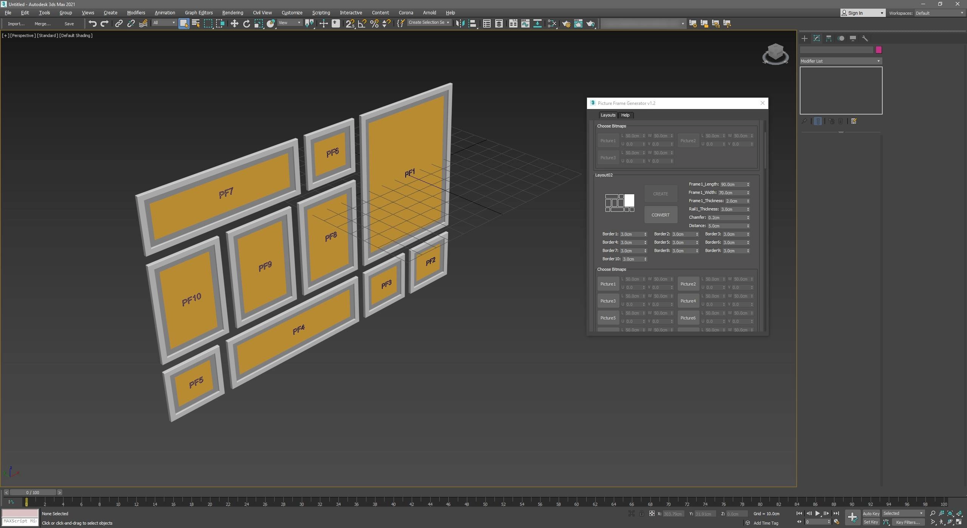
Task: Open the selection filter All dropdown
Action: click(x=164, y=23)
